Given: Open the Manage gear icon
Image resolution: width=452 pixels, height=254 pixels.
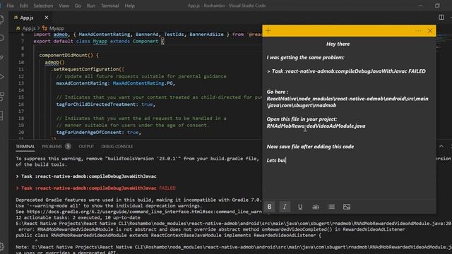Looking at the screenshot, I should 1,246.
